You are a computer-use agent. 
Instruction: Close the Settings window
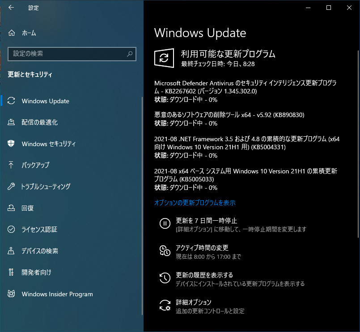pos(349,8)
